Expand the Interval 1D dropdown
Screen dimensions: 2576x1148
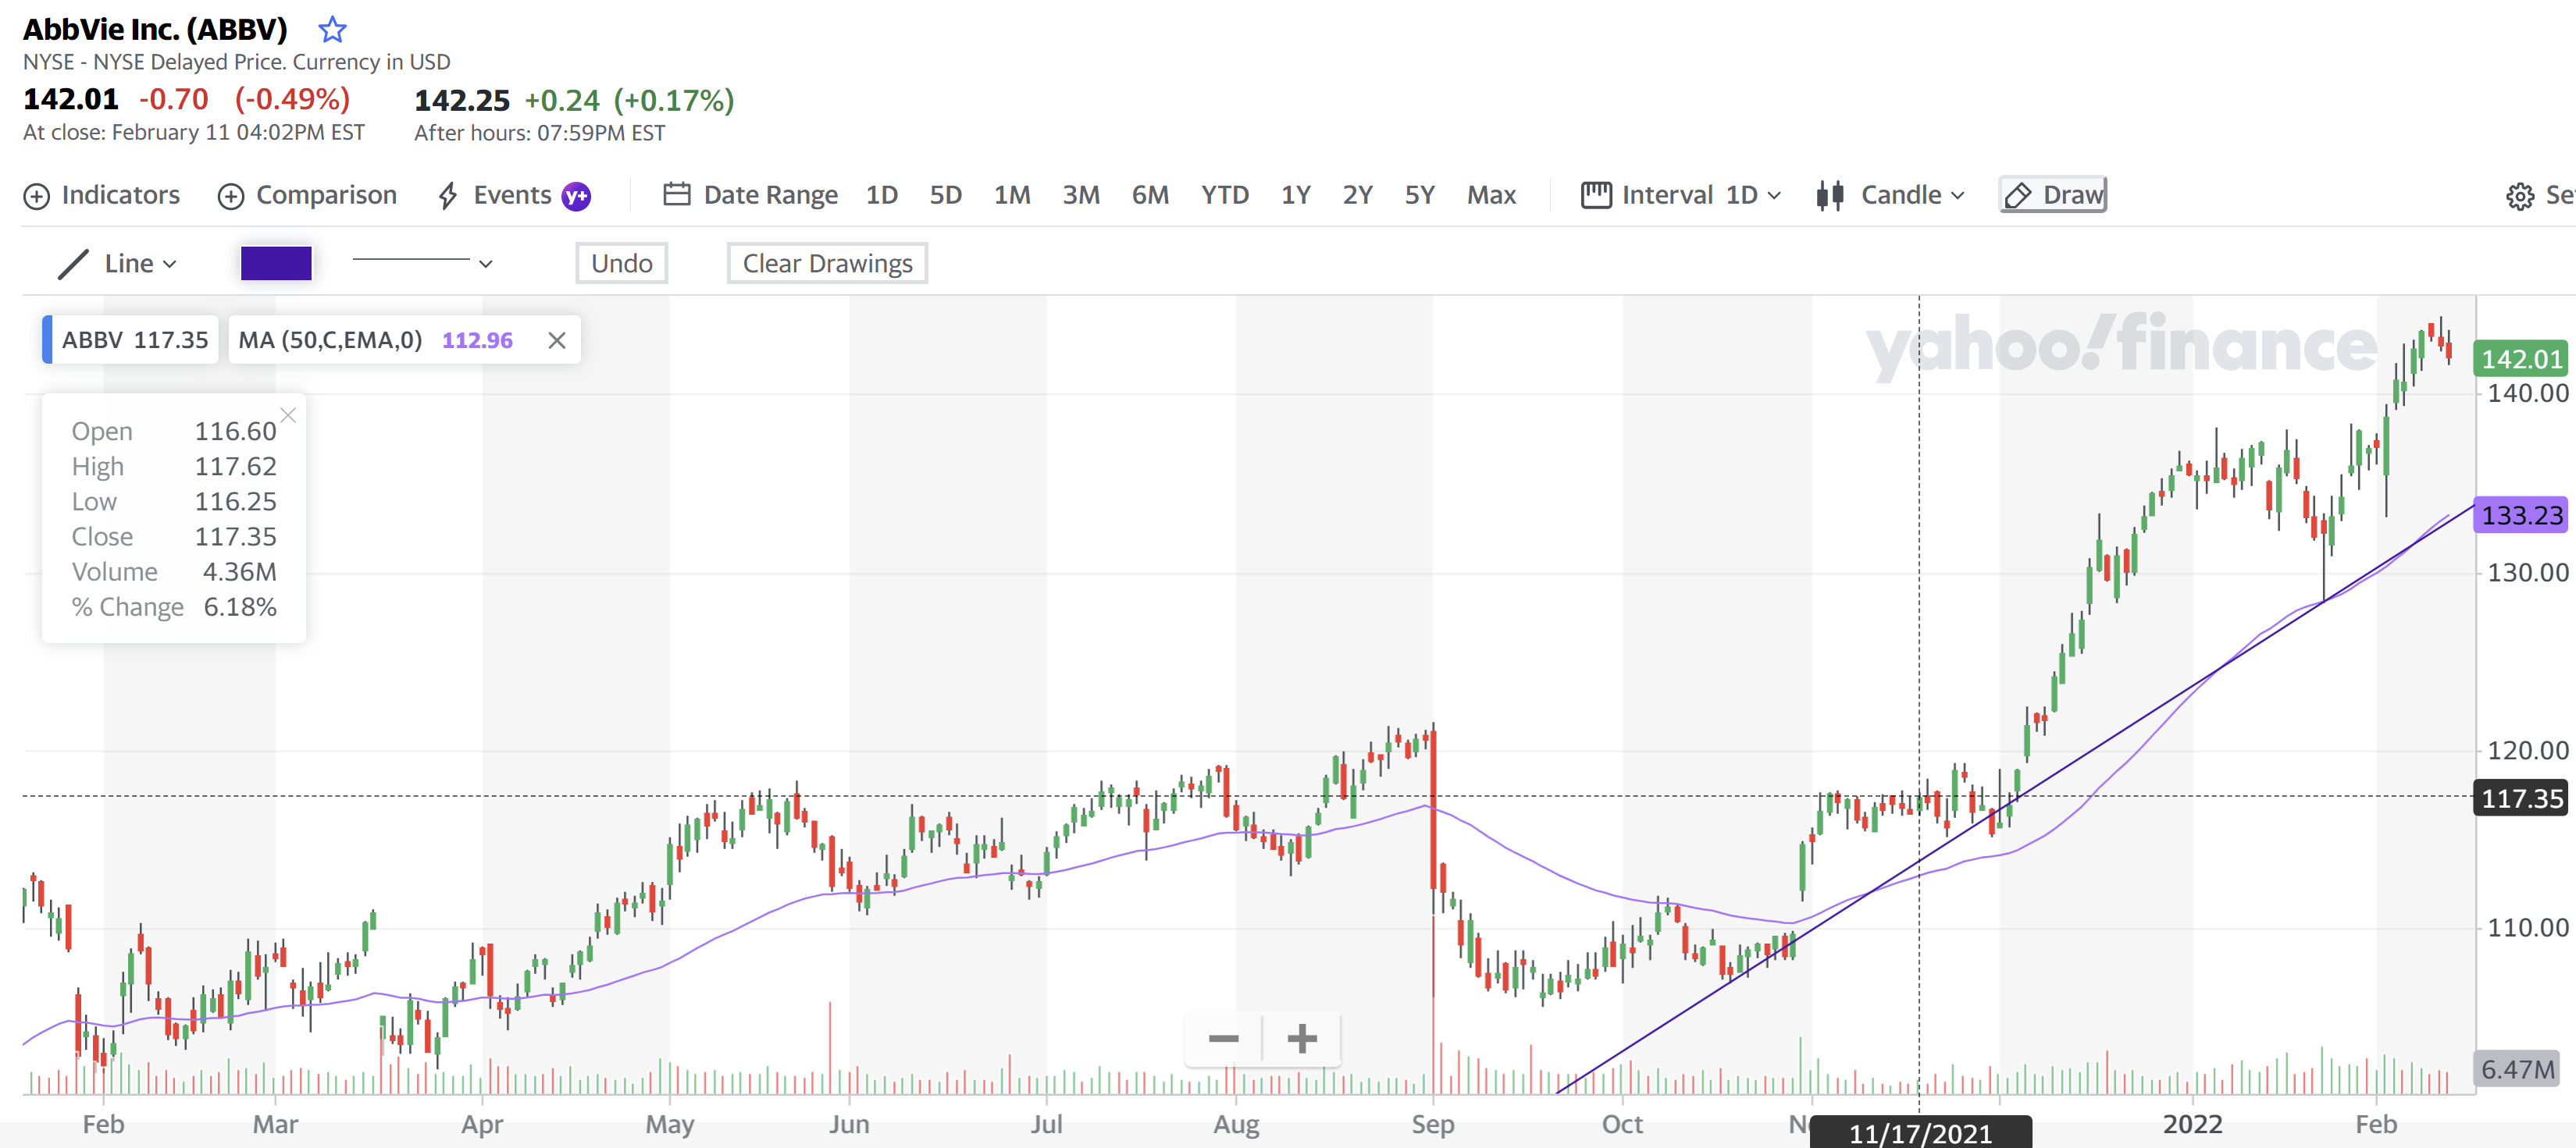[1681, 195]
